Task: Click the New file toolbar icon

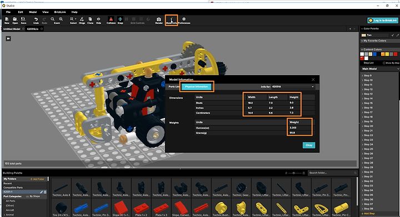Action: tap(7, 21)
